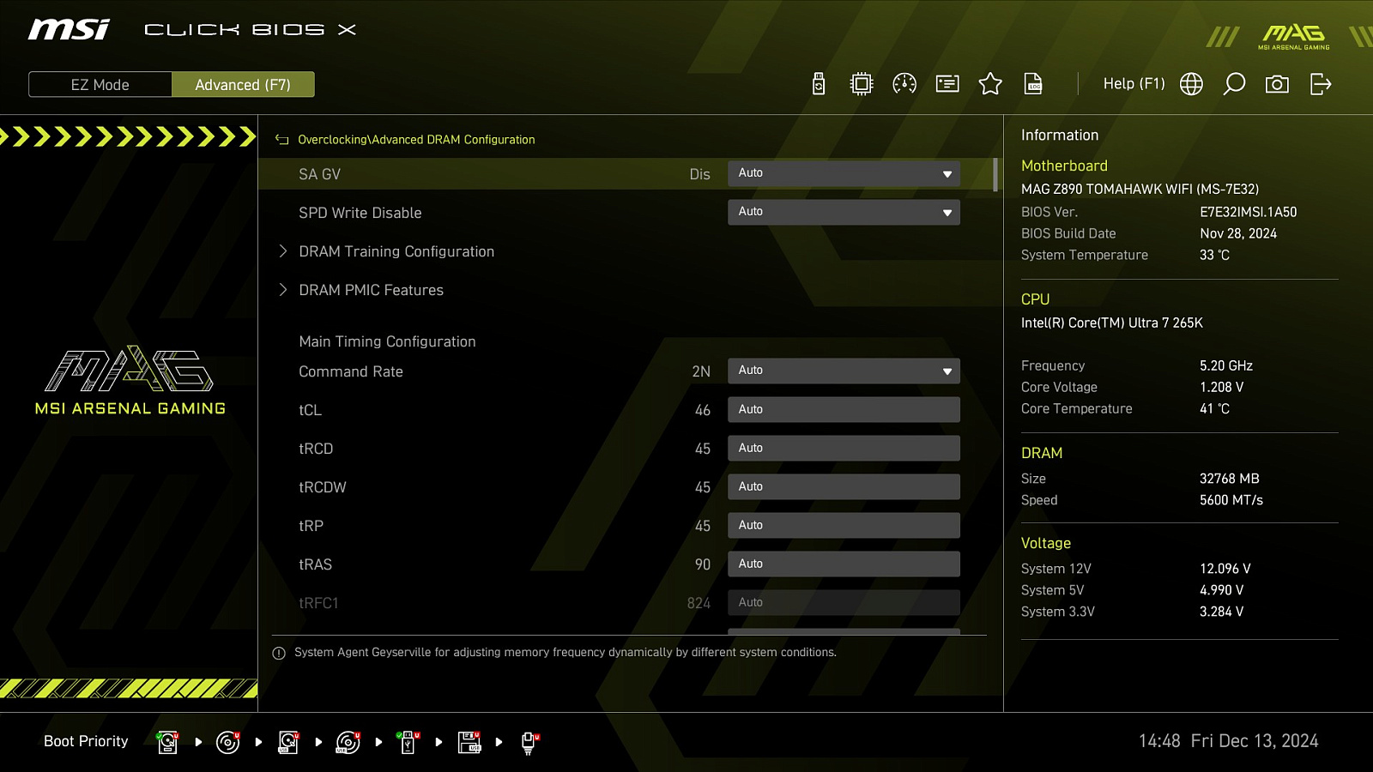This screenshot has width=1373, height=772.
Task: Click the Main Timing Configuration heading
Action: click(387, 341)
